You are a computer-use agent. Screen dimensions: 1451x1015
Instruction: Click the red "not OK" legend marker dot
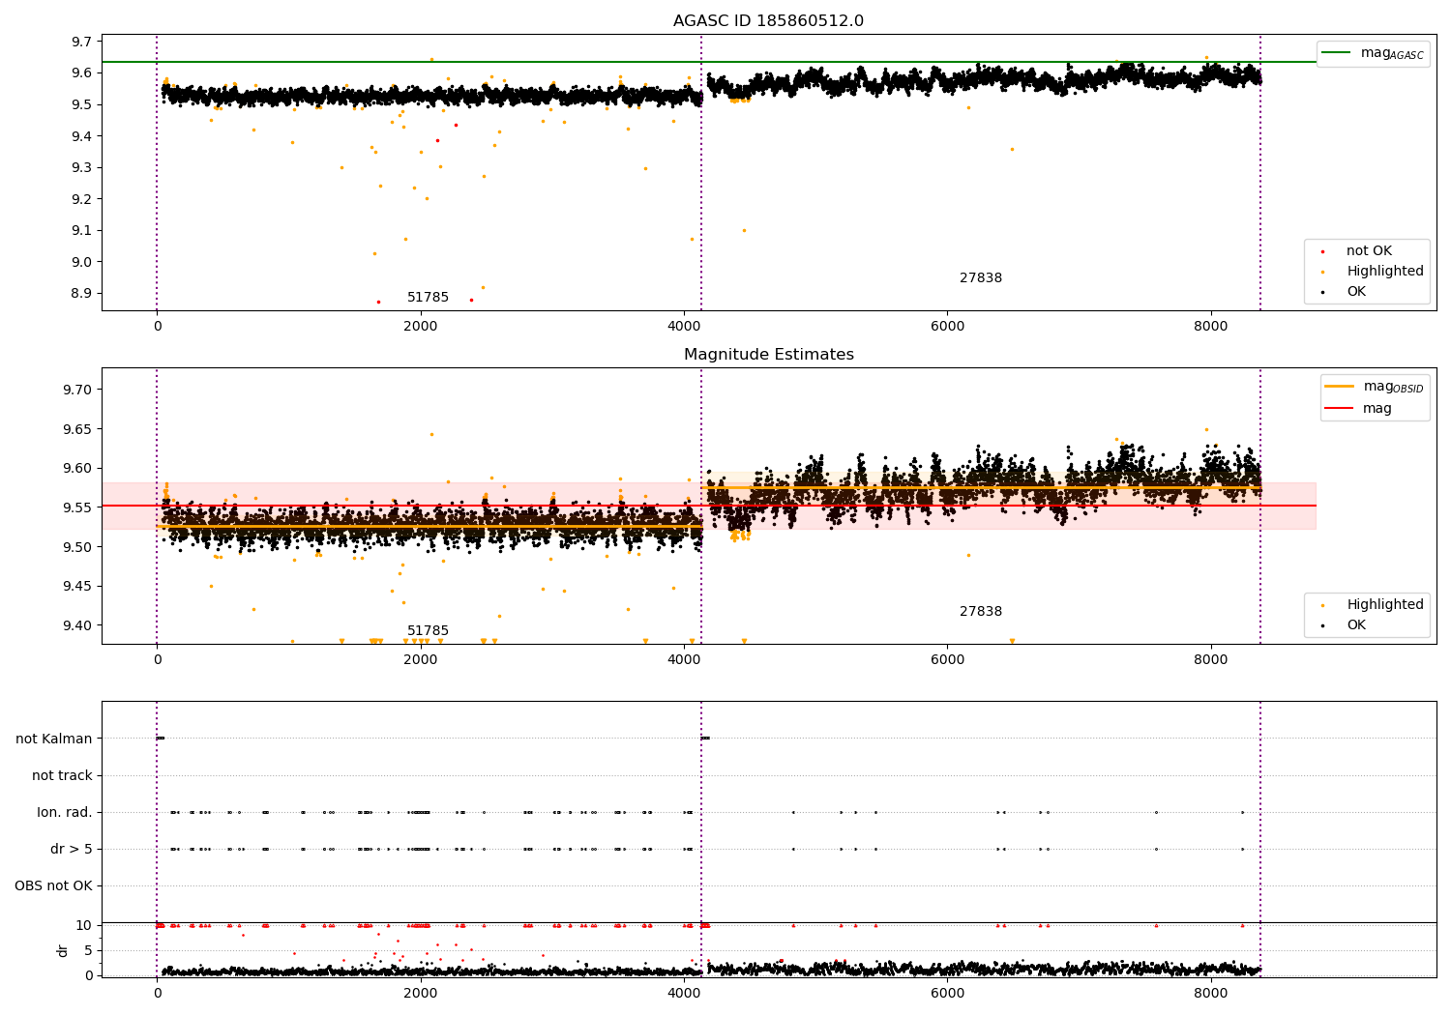coord(1322,252)
